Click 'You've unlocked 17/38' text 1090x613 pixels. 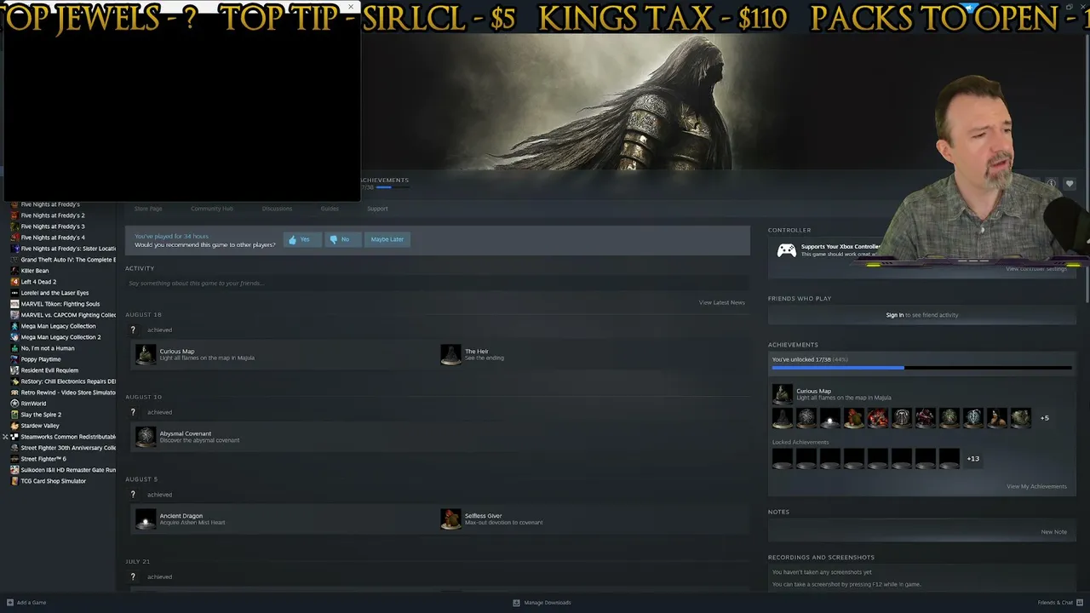point(801,359)
